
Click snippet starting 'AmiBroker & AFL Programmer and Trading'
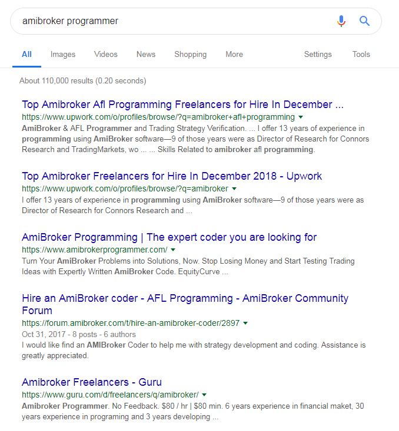click(x=195, y=139)
